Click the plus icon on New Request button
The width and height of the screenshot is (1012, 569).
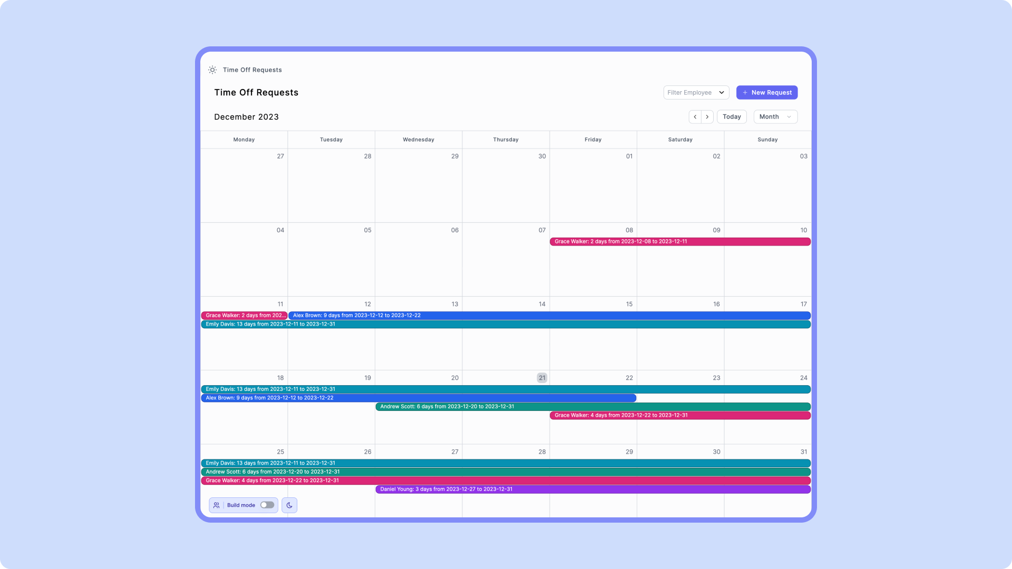[745, 92]
